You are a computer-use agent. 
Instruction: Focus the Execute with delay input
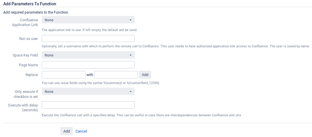click(x=88, y=105)
